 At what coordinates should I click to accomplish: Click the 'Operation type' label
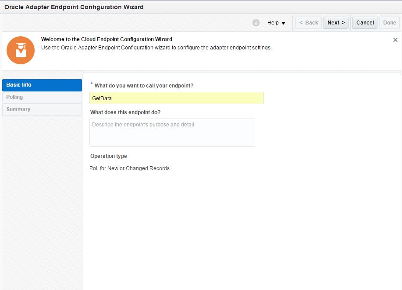pos(109,156)
